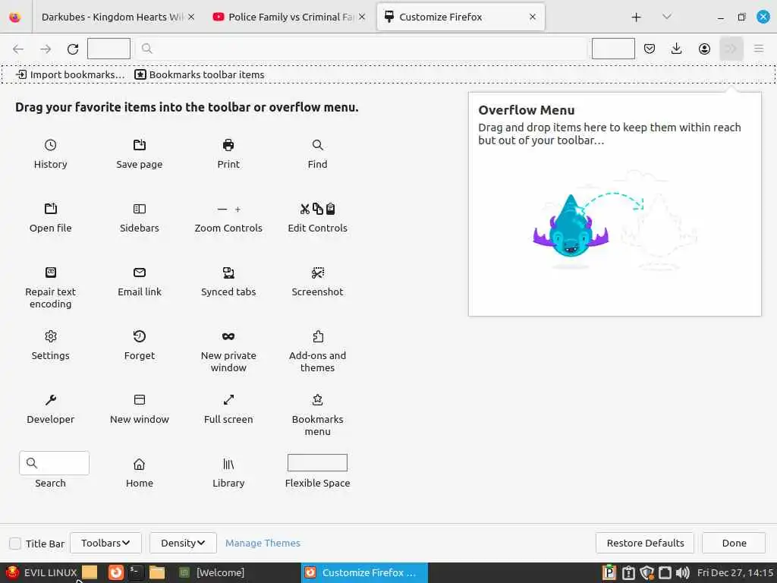Select the Settings gear item
The image size is (777, 583).
[x=50, y=345]
